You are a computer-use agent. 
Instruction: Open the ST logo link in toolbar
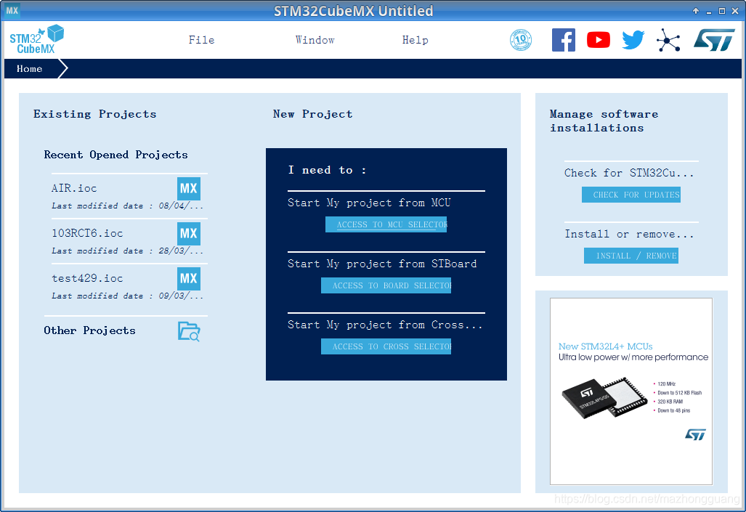click(x=714, y=40)
